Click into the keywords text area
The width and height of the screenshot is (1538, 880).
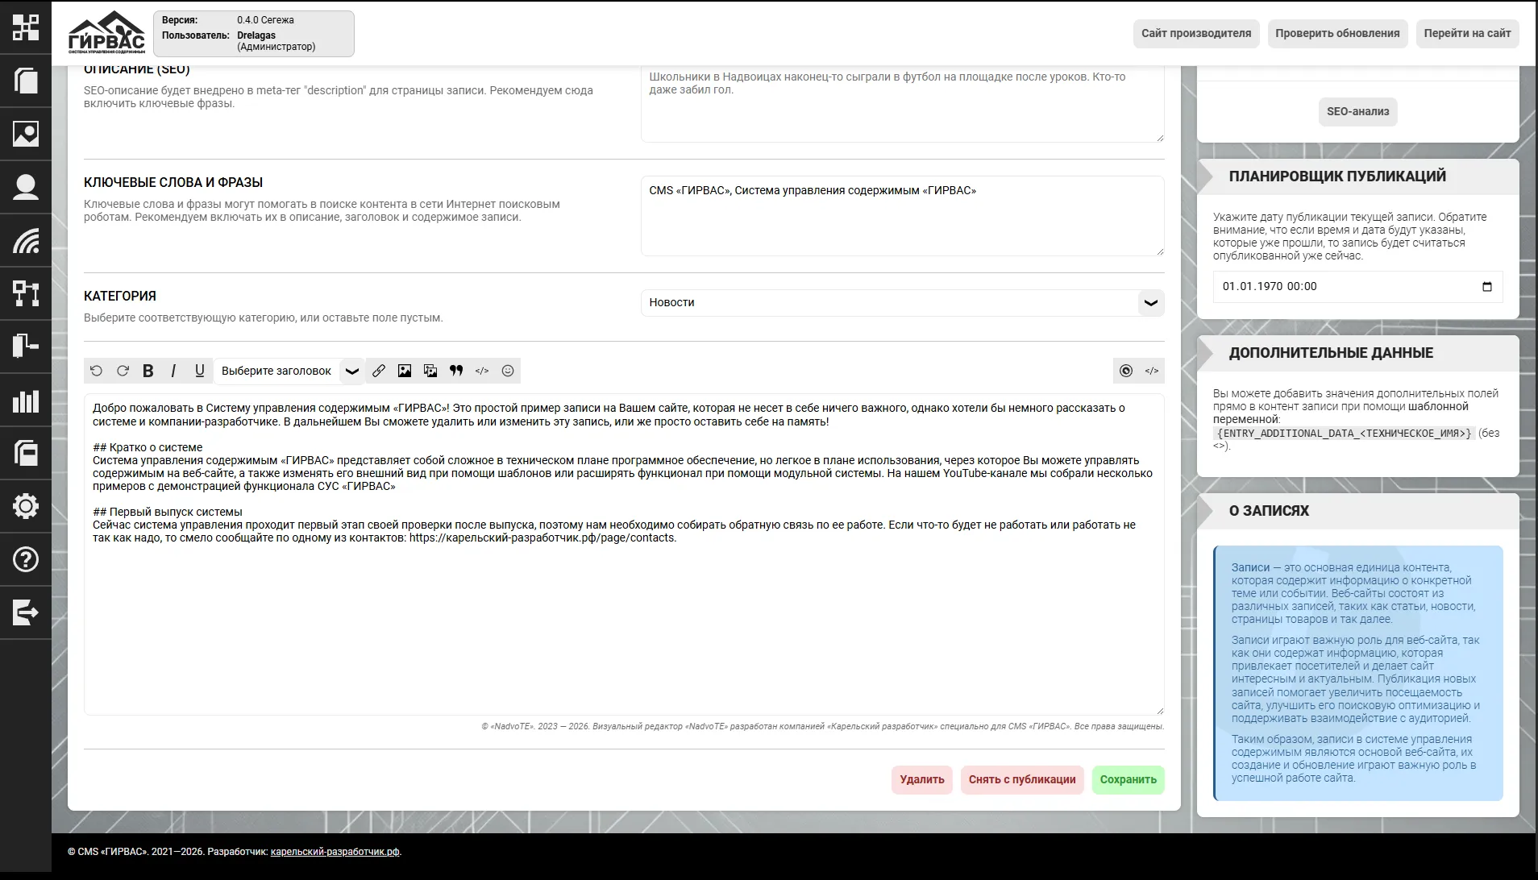point(903,216)
